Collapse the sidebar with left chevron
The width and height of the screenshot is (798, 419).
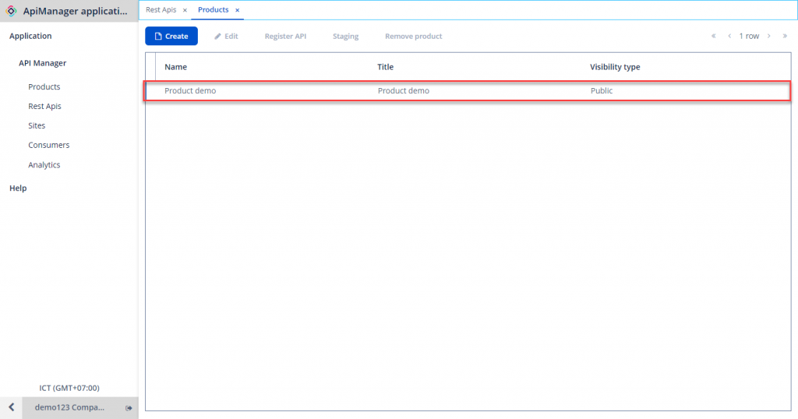(11, 407)
